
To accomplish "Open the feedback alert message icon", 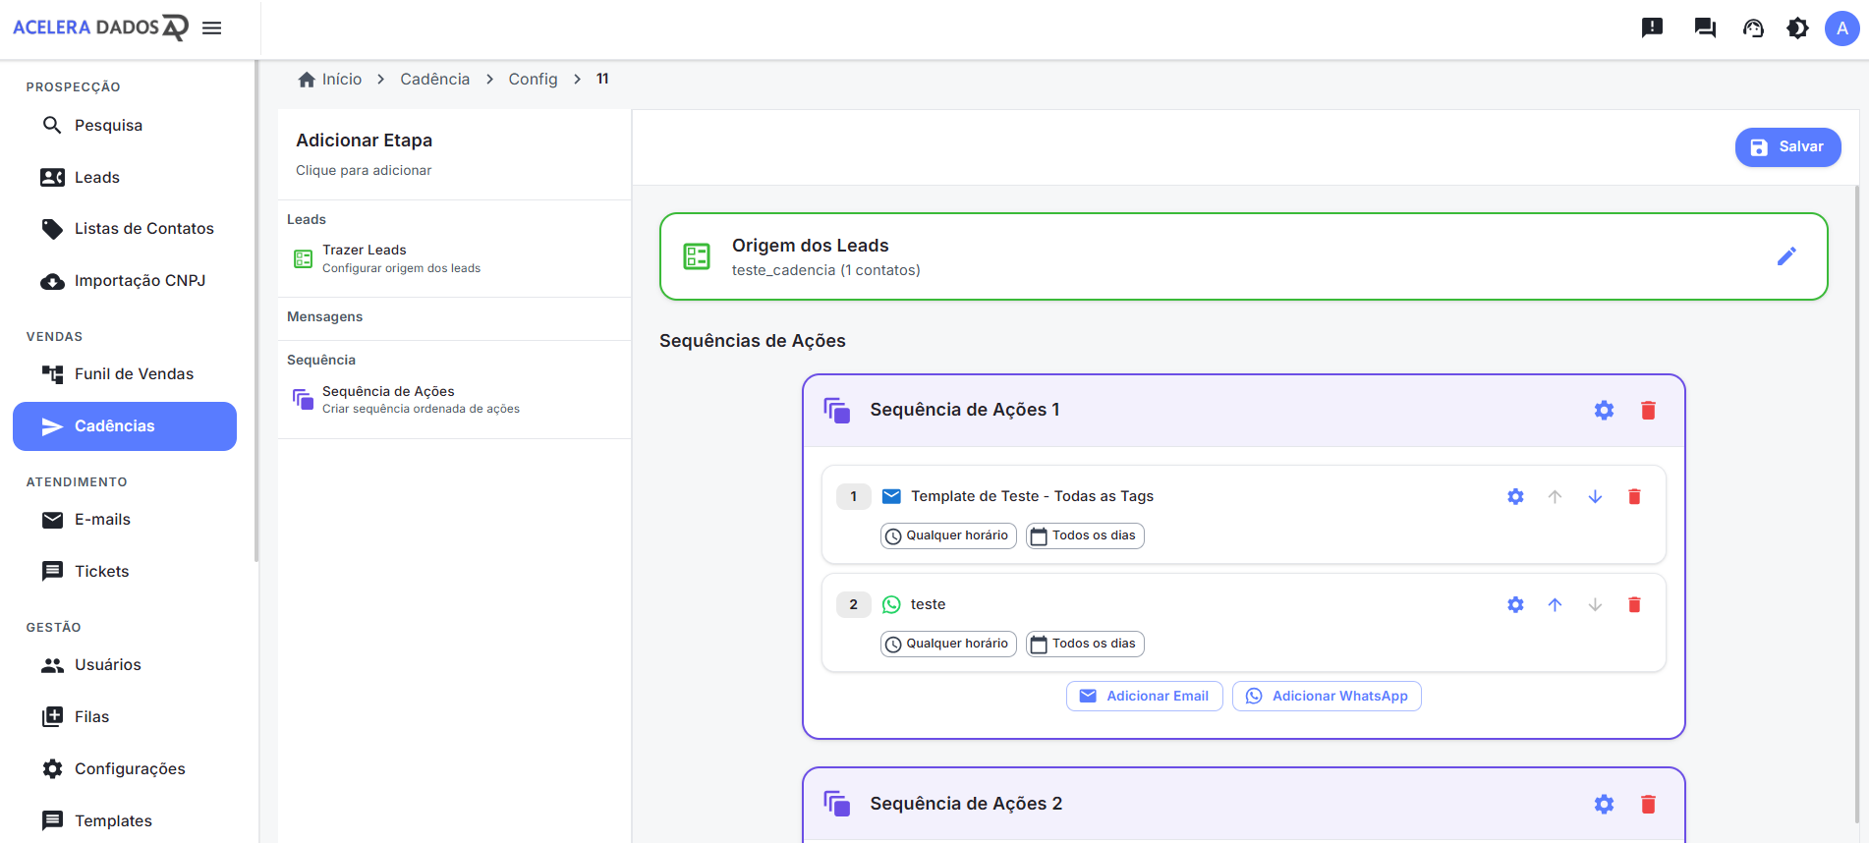I will 1652,28.
